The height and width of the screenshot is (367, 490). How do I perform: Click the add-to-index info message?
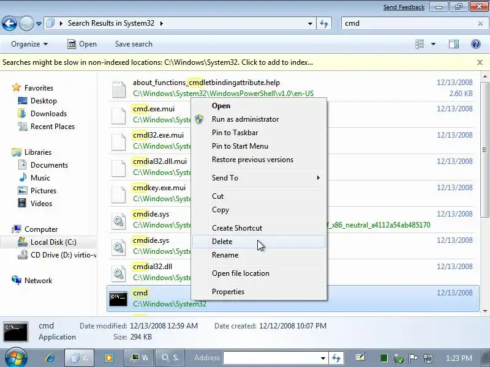click(158, 62)
